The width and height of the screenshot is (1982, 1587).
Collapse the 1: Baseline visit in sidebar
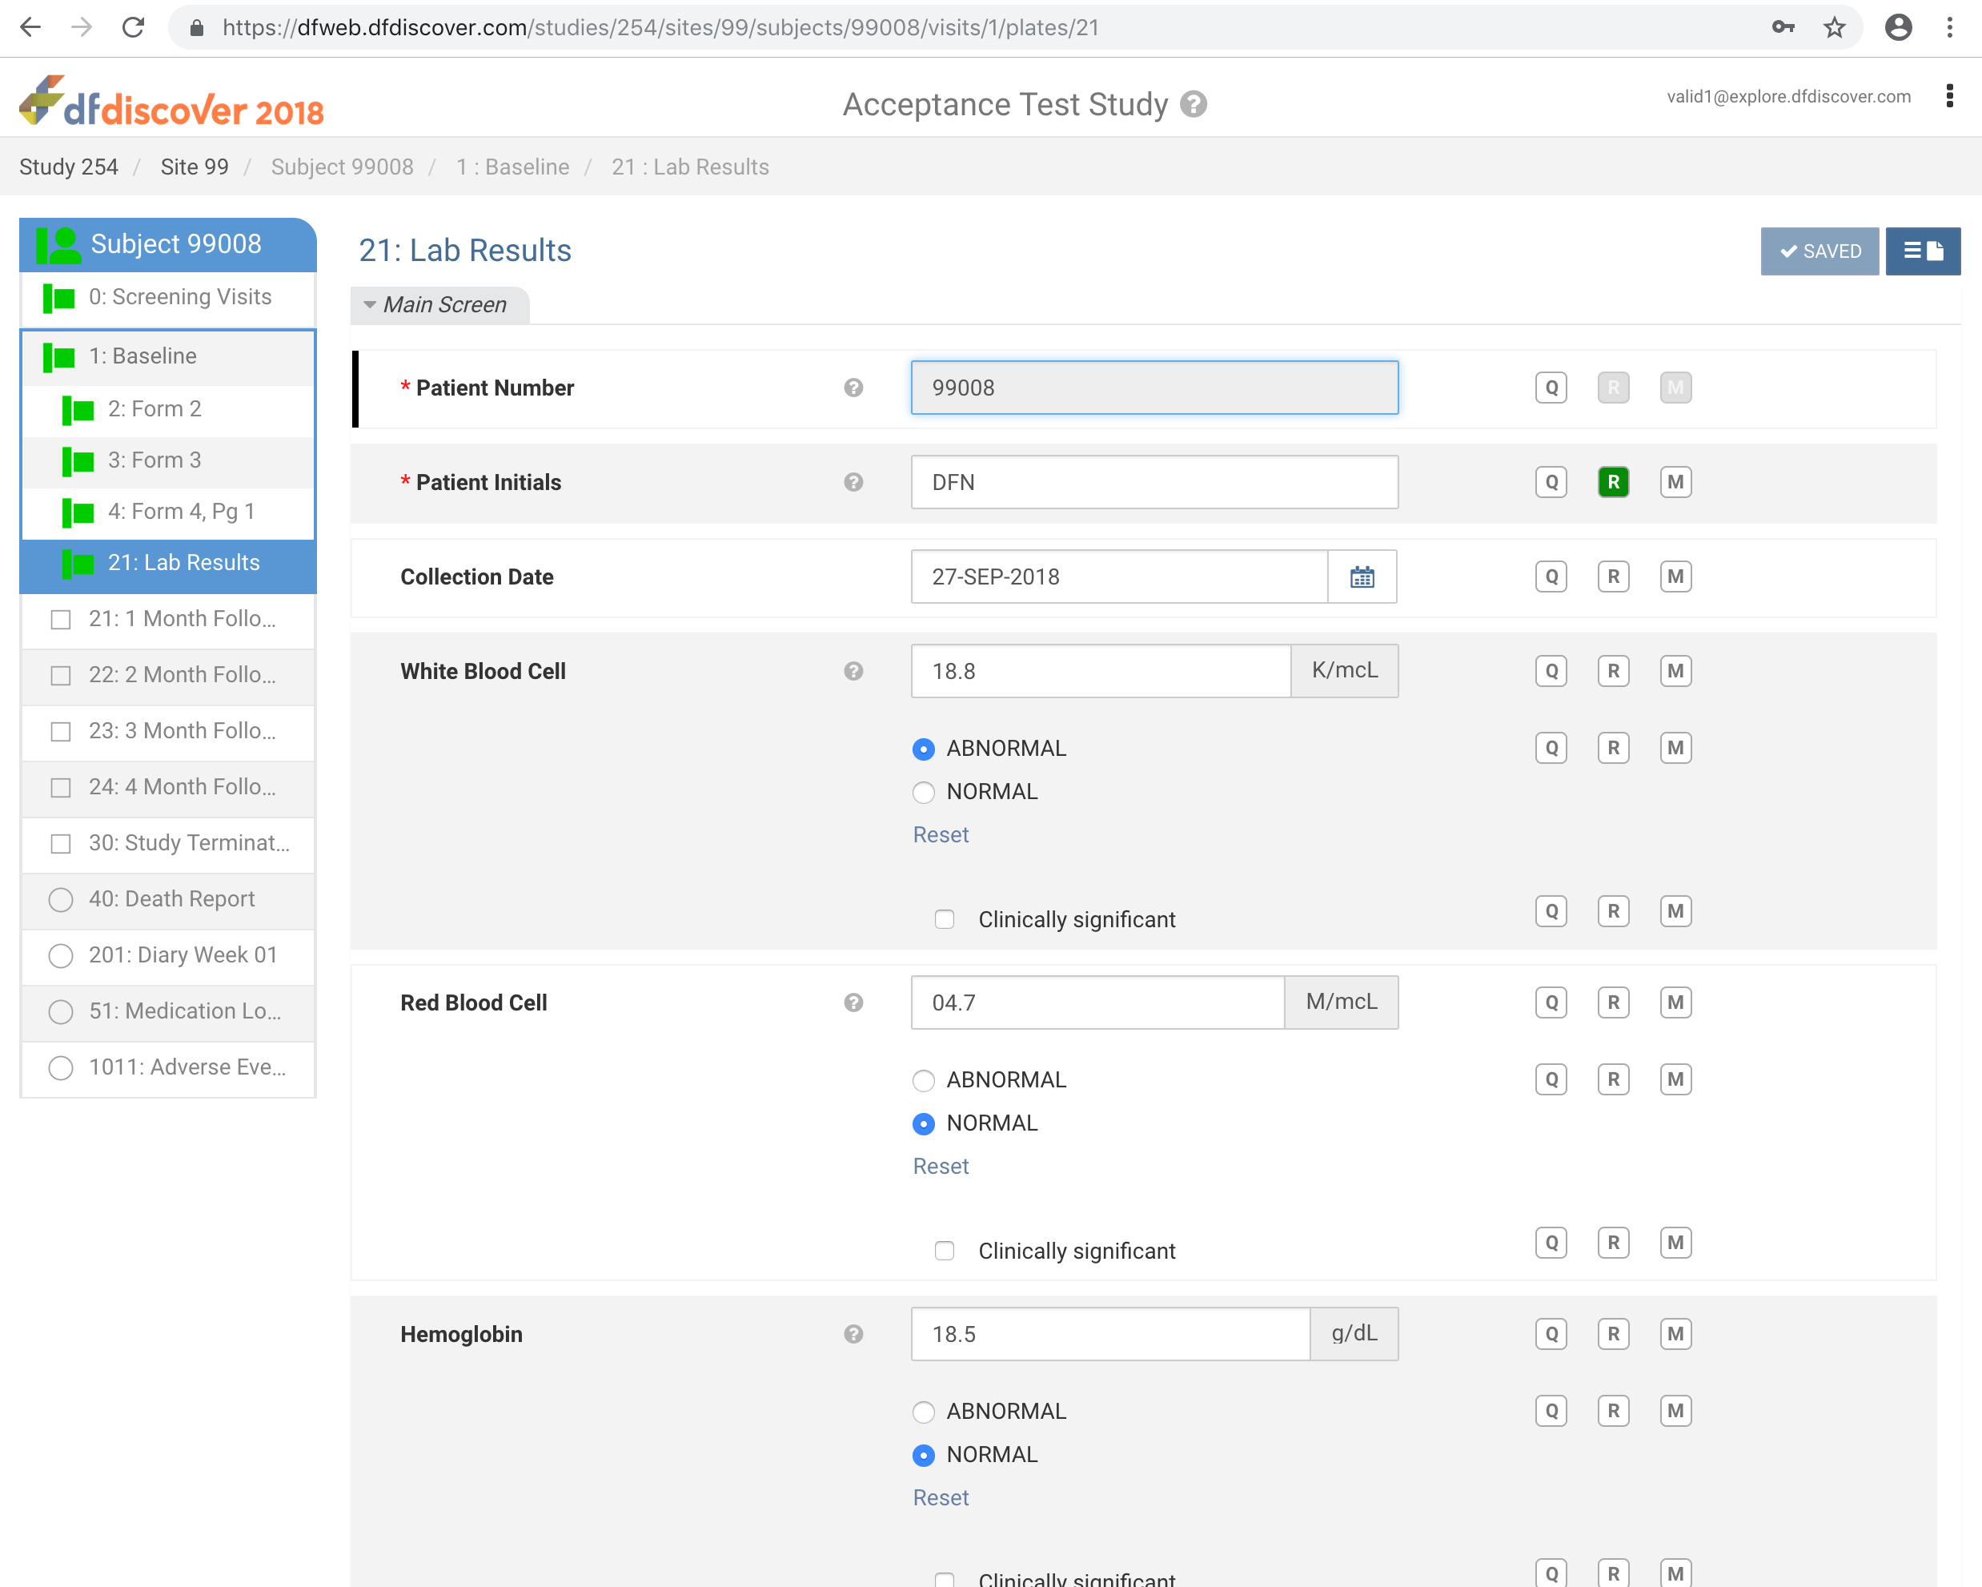(142, 356)
